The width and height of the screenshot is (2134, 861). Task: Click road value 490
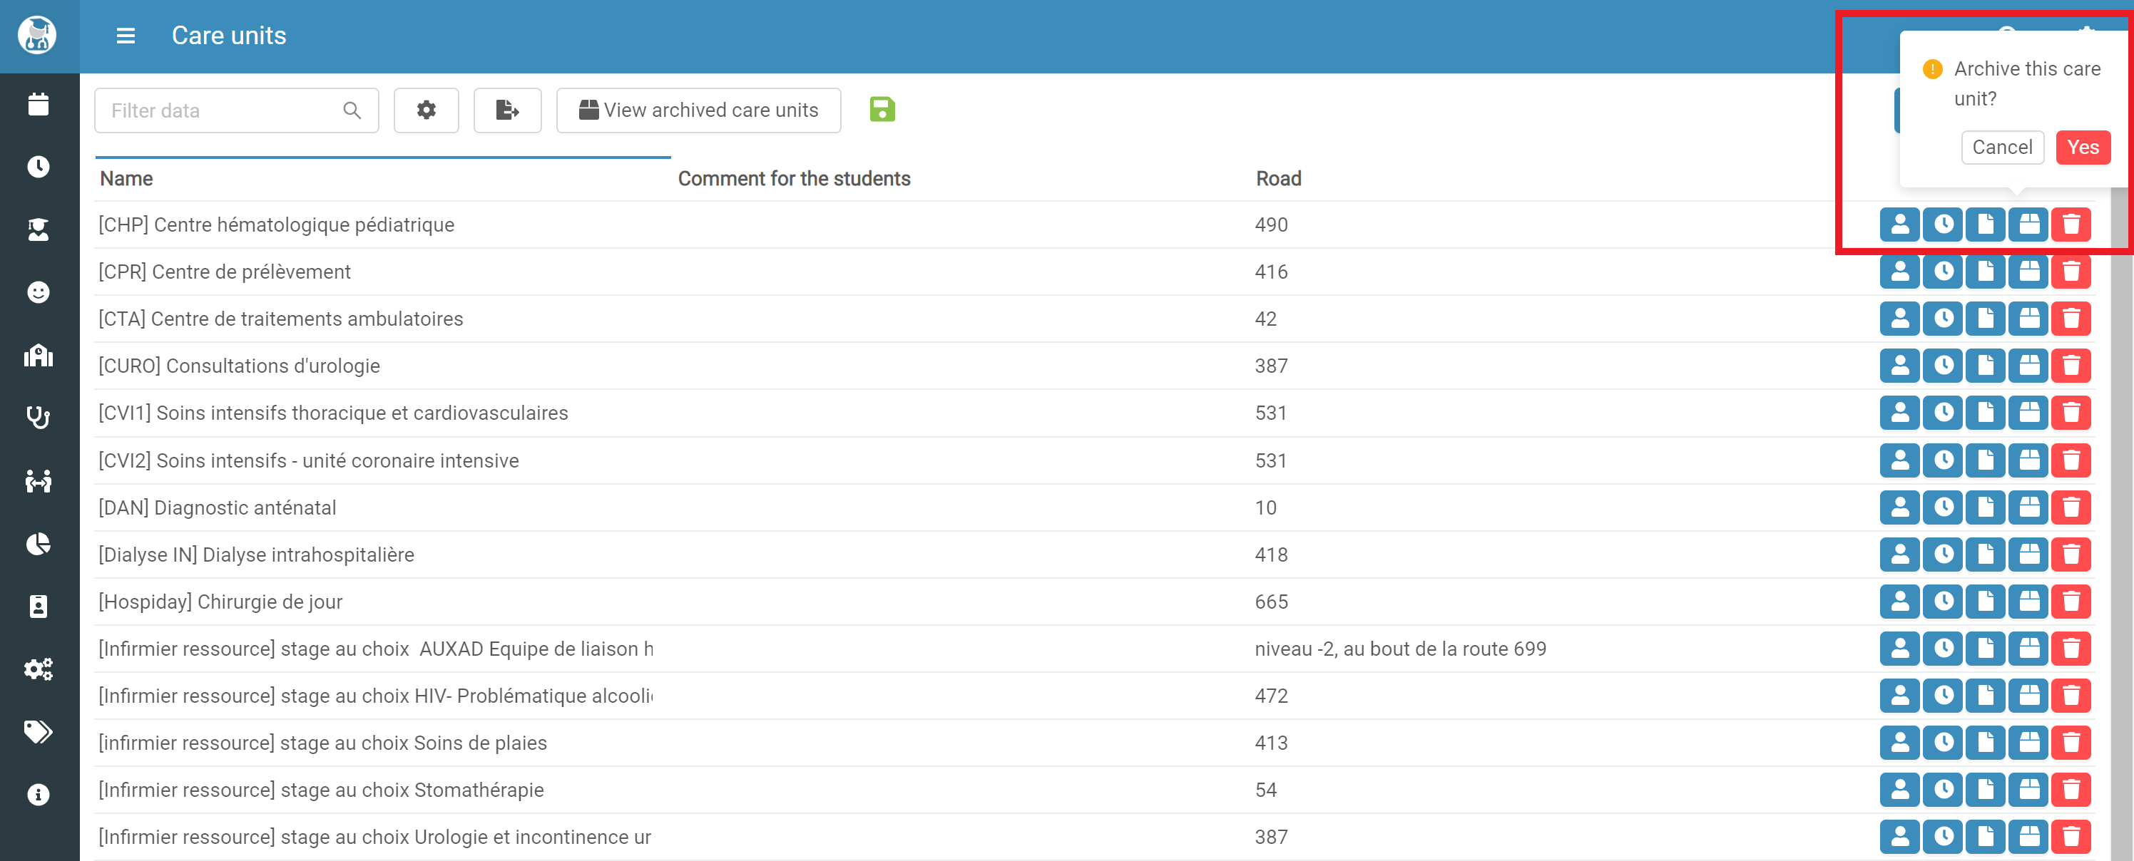[x=1271, y=225]
